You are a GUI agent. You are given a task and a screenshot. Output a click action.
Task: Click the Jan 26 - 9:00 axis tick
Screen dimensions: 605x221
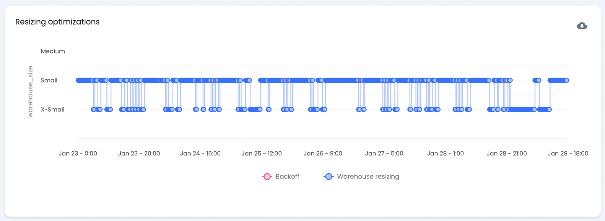323,153
